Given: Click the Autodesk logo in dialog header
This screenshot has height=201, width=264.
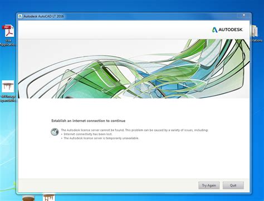Looking at the screenshot, I should pos(227,30).
